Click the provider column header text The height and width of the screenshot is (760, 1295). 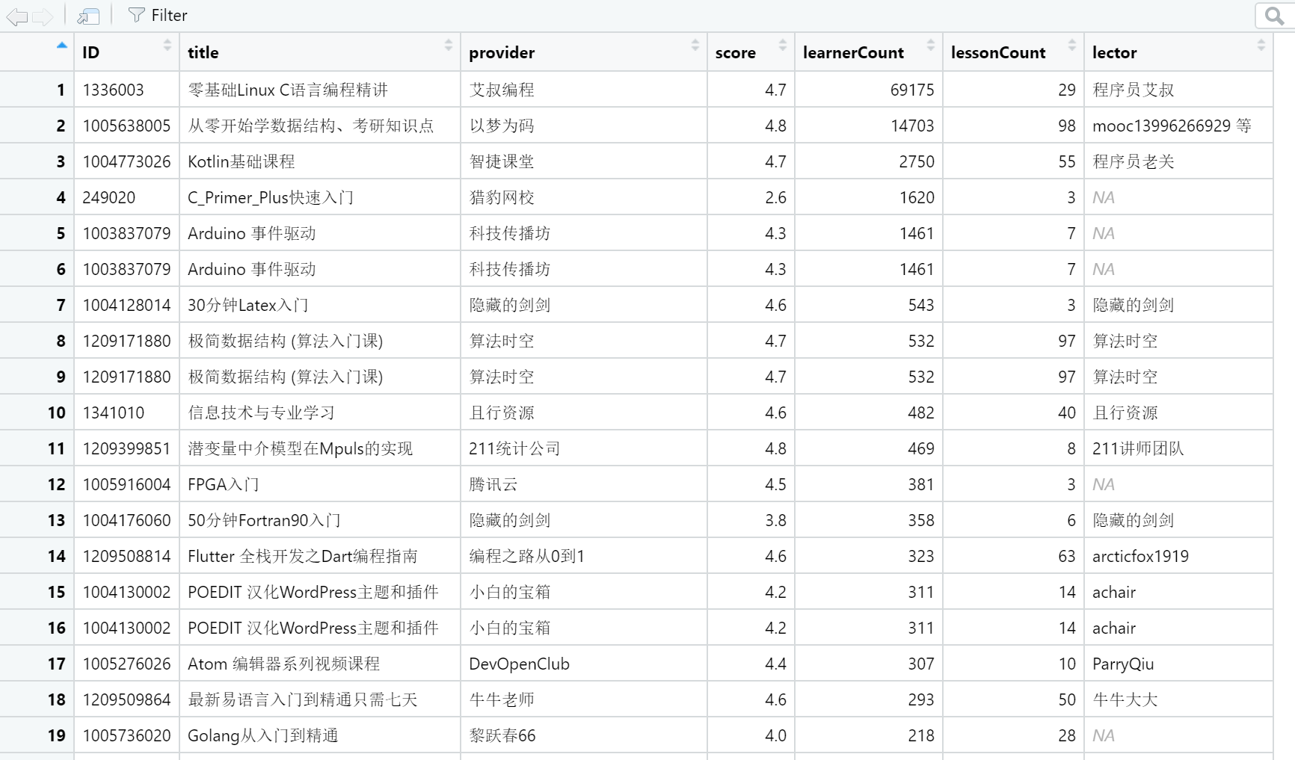coord(502,52)
